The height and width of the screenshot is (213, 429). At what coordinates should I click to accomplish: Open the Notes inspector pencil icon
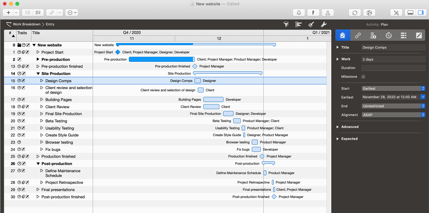coord(419,35)
